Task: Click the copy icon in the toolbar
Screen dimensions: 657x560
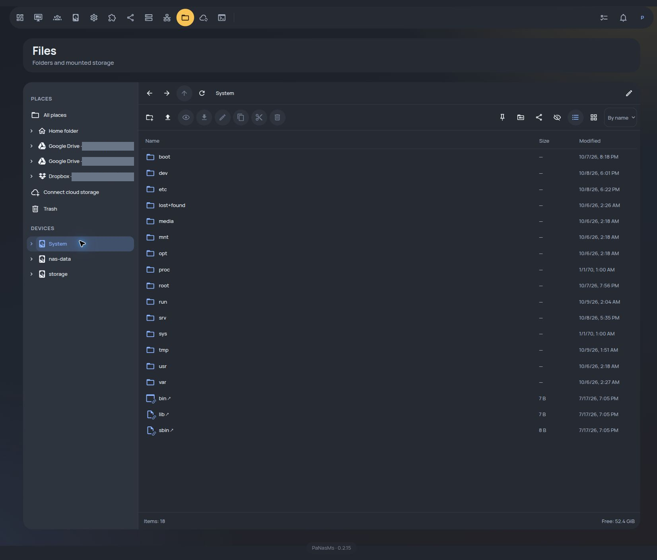Action: pos(241,117)
